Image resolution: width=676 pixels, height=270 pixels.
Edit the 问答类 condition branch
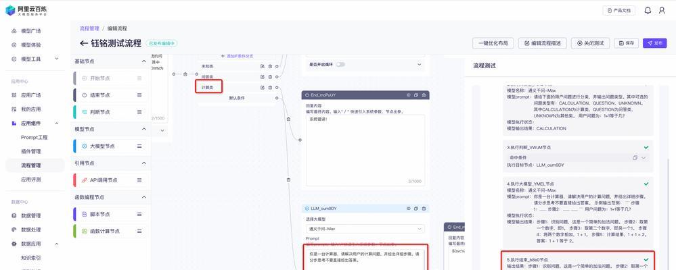(x=262, y=77)
